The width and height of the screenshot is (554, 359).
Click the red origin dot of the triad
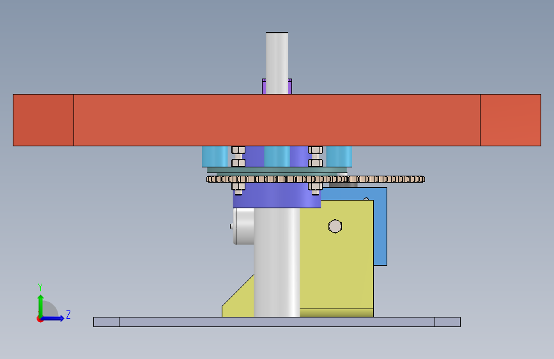pos(40,319)
